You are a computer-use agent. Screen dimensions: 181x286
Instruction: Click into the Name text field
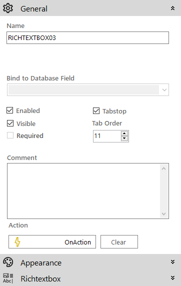(88, 38)
